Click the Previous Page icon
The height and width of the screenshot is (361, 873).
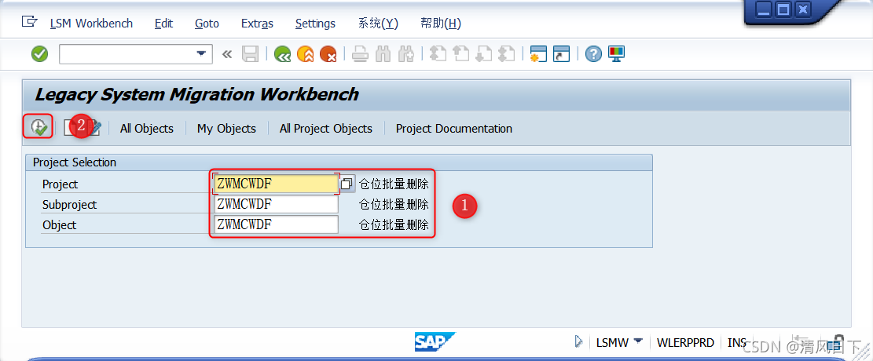click(x=461, y=54)
